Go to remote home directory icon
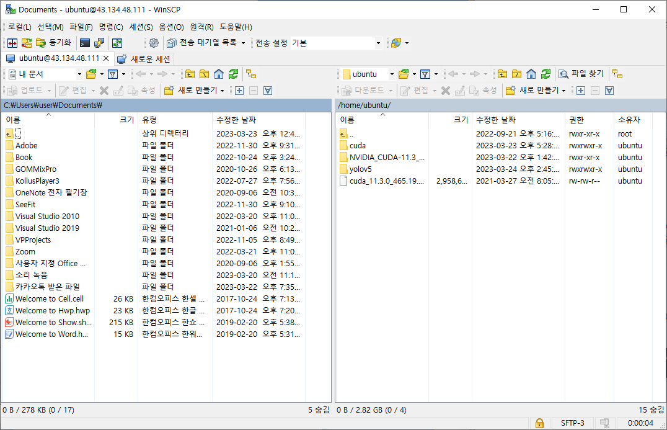Viewport: 667px width, 430px height. (531, 74)
